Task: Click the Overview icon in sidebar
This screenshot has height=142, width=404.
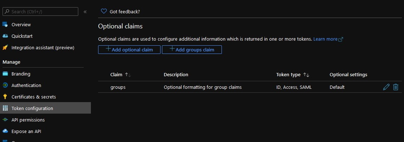Action: 5,25
